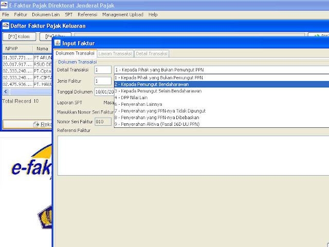The height and width of the screenshot is (247, 329).
Task: Choose '4 - DPP Nilai Lain' option
Action: pyautogui.click(x=222, y=98)
